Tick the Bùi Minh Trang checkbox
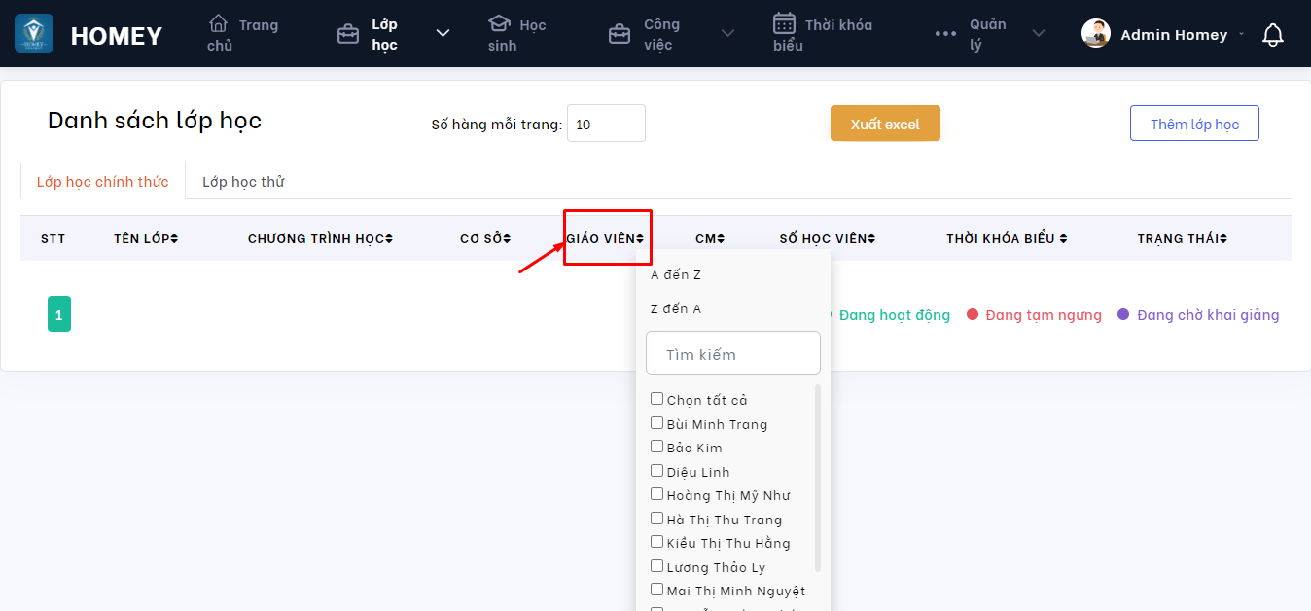The image size is (1311, 611). (x=657, y=423)
